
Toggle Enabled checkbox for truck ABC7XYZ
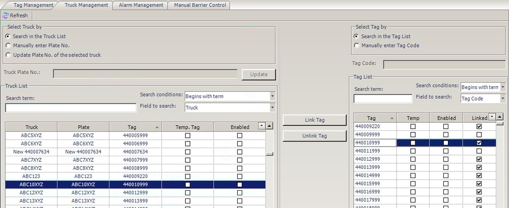click(x=240, y=160)
